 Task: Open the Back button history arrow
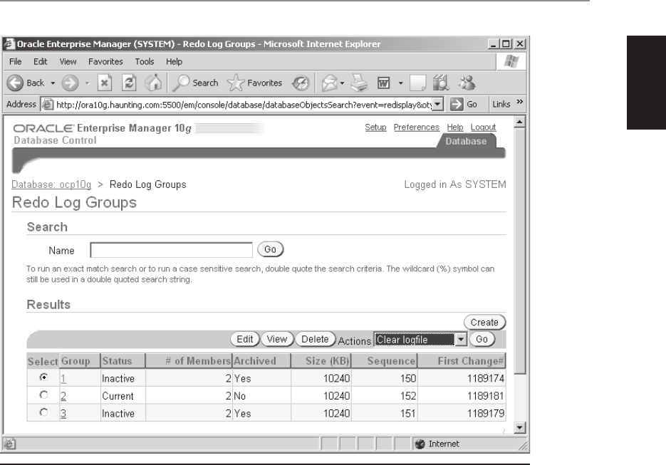53,83
